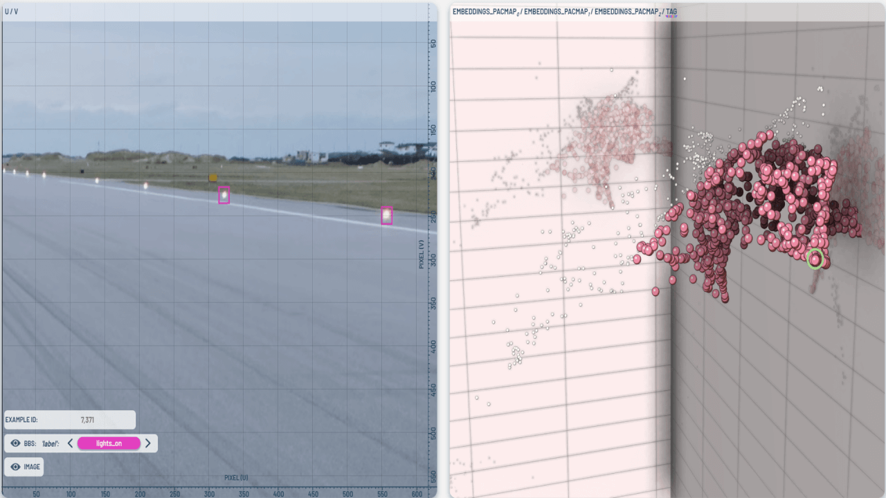This screenshot has height=498, width=886.
Task: Advance to next label with right chevron
Action: coord(148,443)
